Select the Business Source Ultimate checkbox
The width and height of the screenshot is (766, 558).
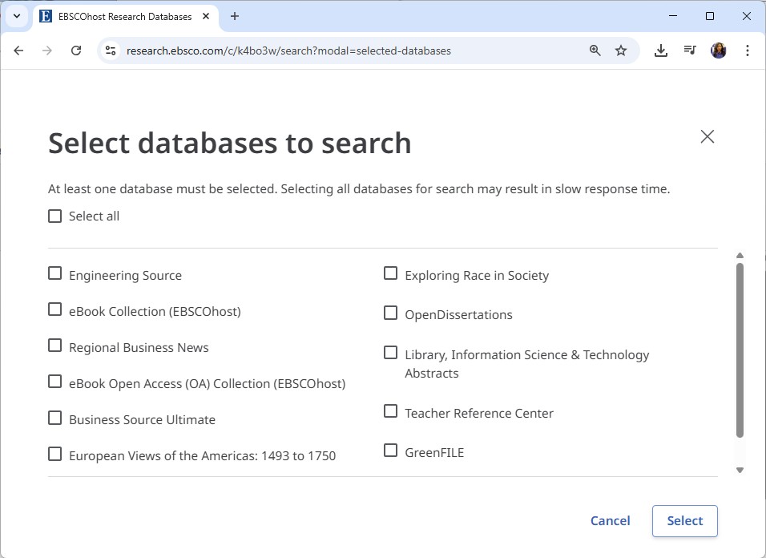55,418
